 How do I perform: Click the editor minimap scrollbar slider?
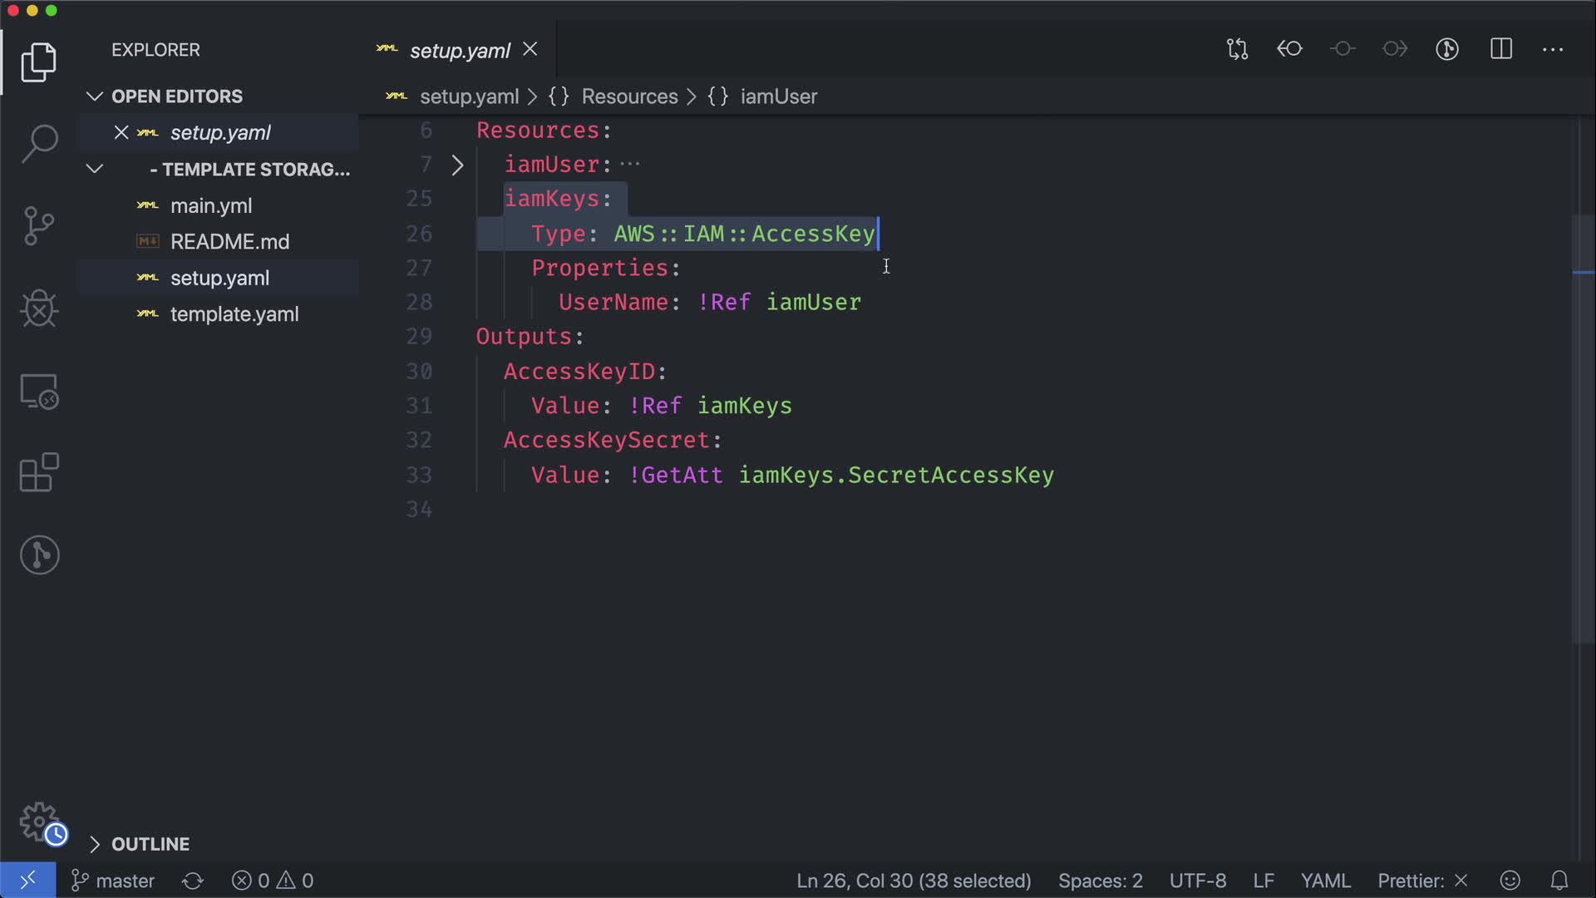(1583, 428)
